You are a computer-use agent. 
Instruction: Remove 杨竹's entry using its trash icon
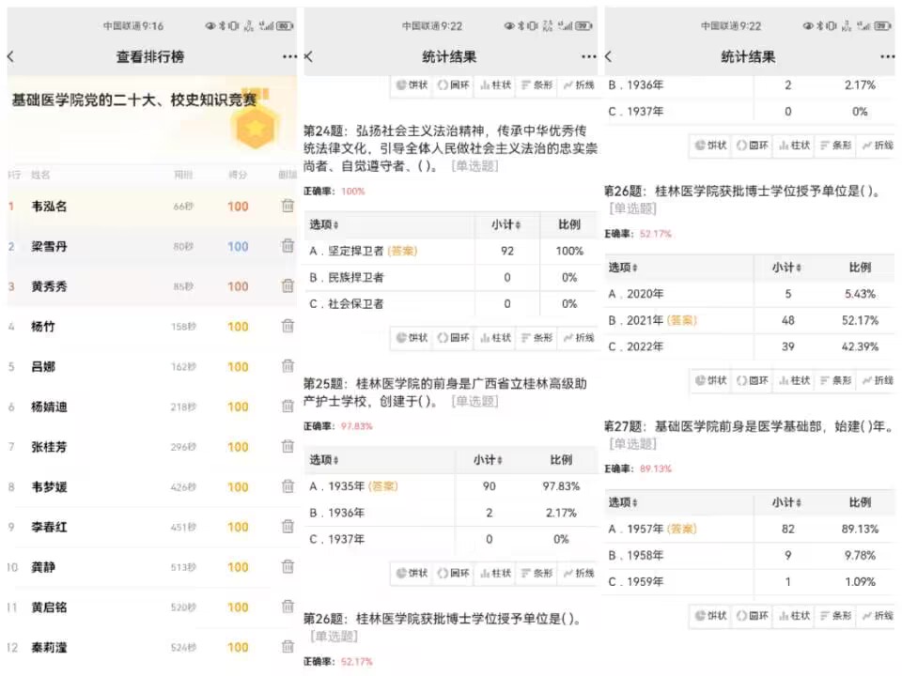[x=288, y=327]
